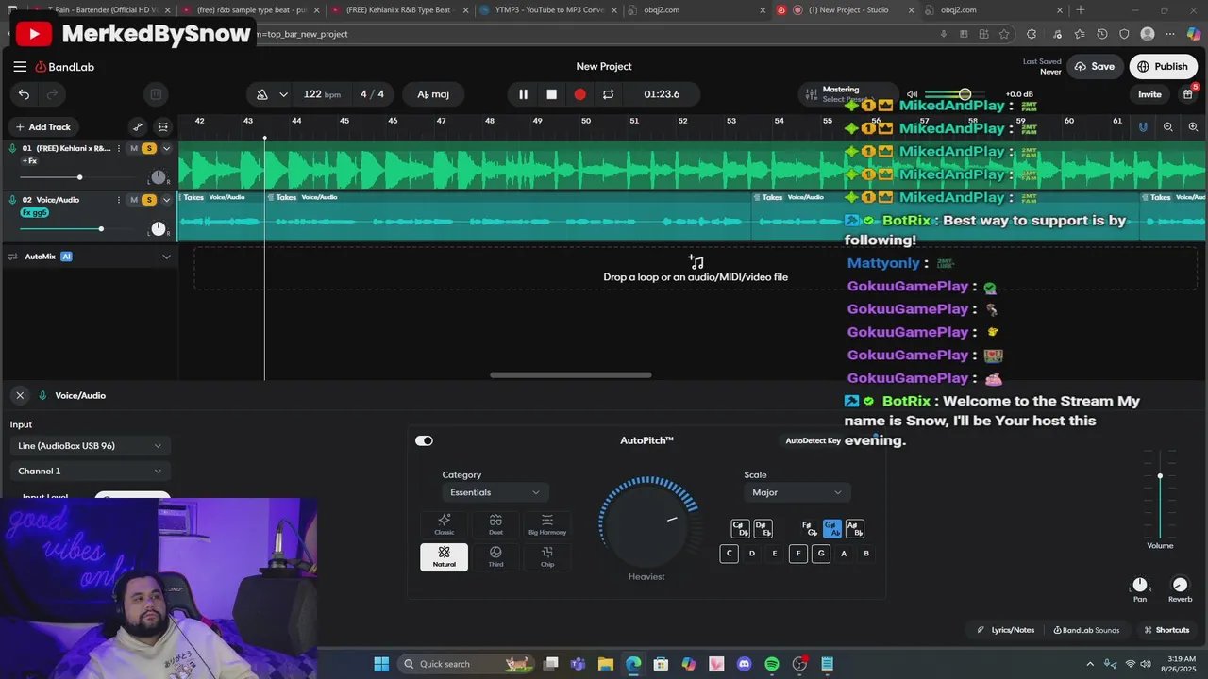Image resolution: width=1208 pixels, height=679 pixels.
Task: Click the microphone icon on track 02
Action: coord(12,200)
